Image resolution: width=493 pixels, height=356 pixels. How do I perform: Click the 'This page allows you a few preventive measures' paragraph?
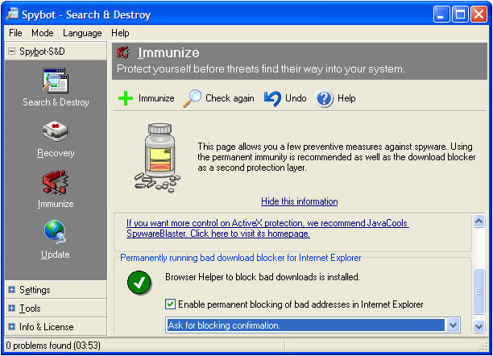[337, 157]
